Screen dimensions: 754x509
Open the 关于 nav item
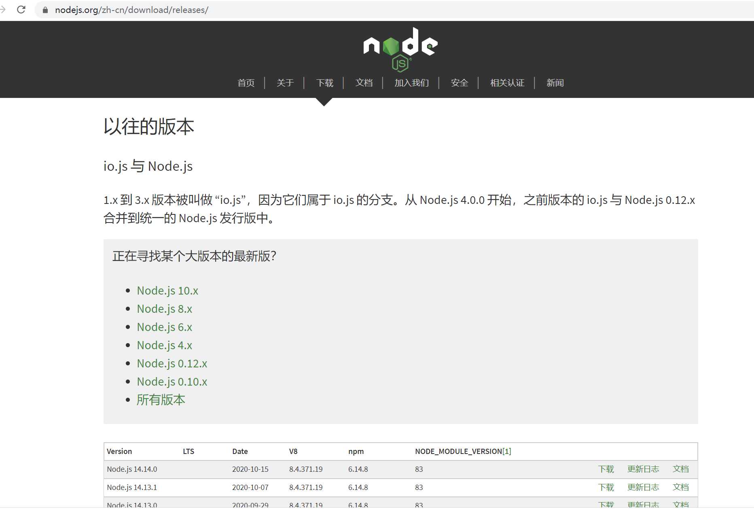point(285,83)
